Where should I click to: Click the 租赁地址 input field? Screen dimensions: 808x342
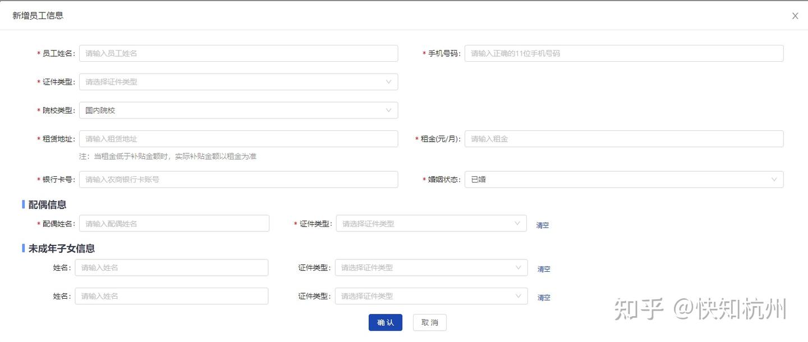click(x=238, y=139)
